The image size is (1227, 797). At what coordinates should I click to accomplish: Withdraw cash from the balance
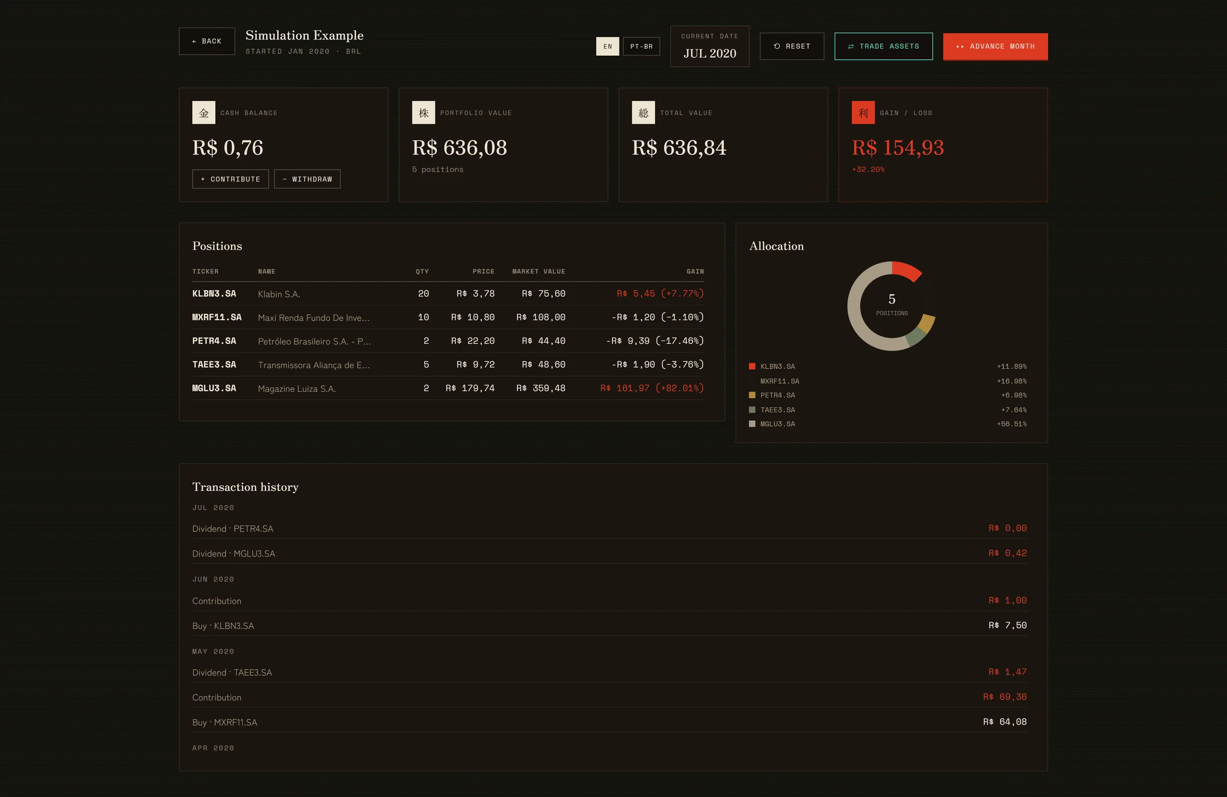307,179
